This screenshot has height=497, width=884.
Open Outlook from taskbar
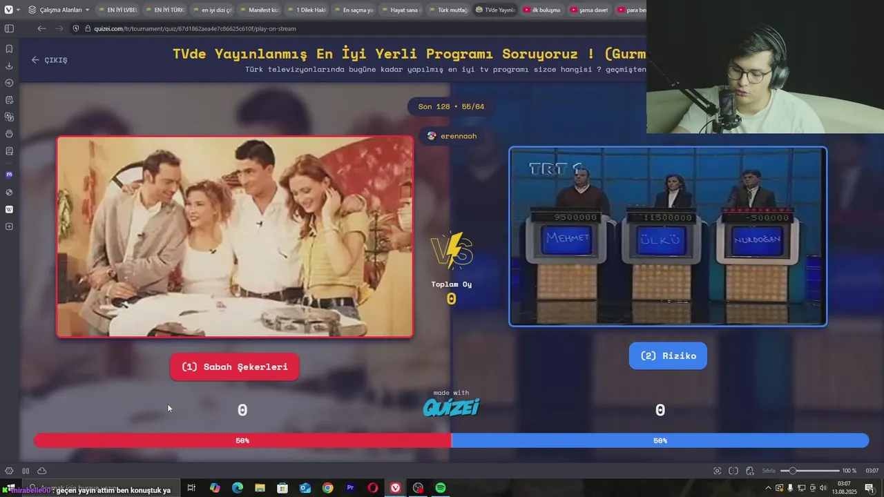(x=305, y=488)
